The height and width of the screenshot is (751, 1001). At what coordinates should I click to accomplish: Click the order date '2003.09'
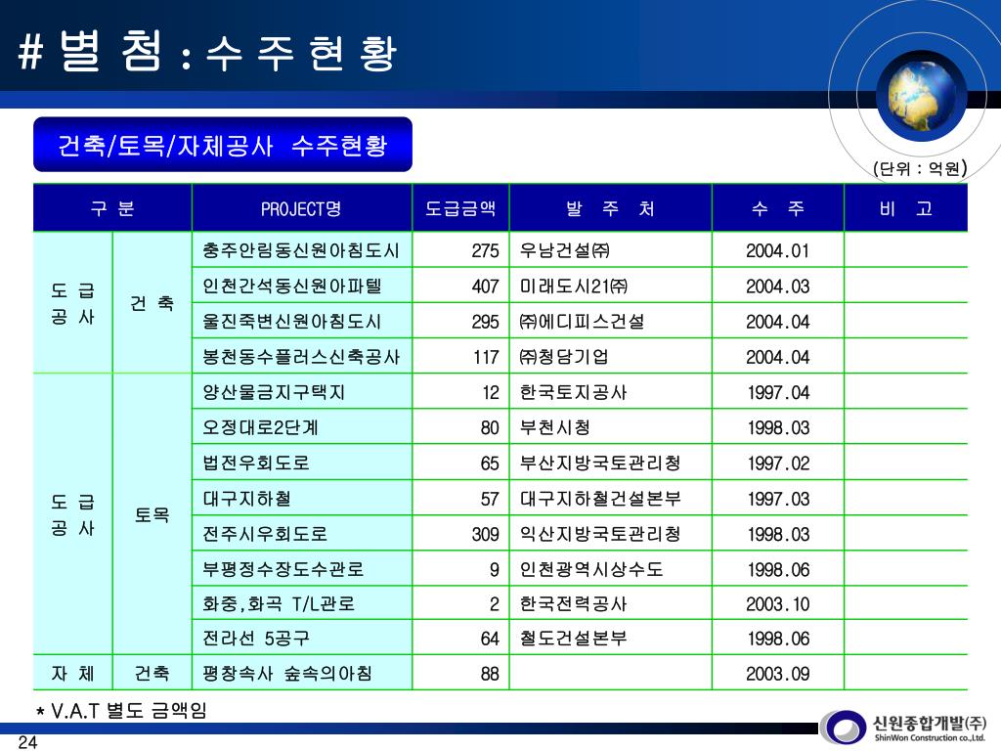[x=777, y=674]
